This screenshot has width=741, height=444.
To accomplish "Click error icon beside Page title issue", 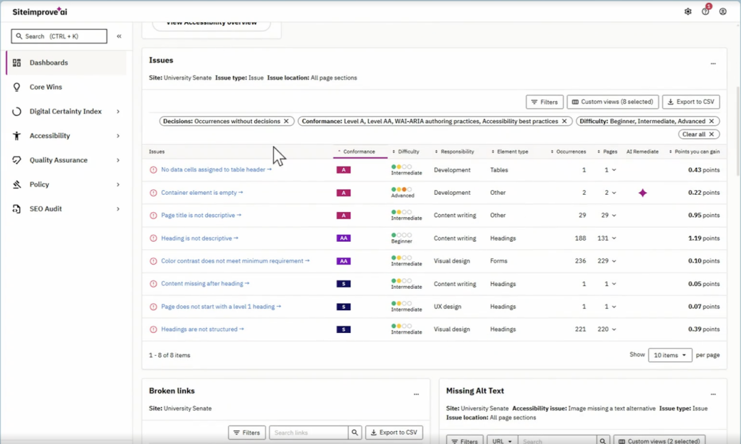I will point(153,215).
